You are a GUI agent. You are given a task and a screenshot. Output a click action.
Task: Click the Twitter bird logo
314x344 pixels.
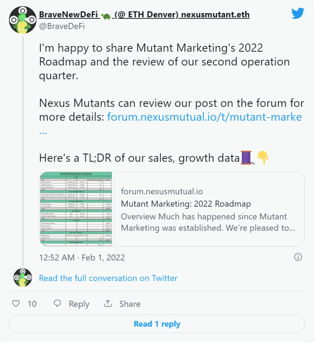tap(298, 13)
